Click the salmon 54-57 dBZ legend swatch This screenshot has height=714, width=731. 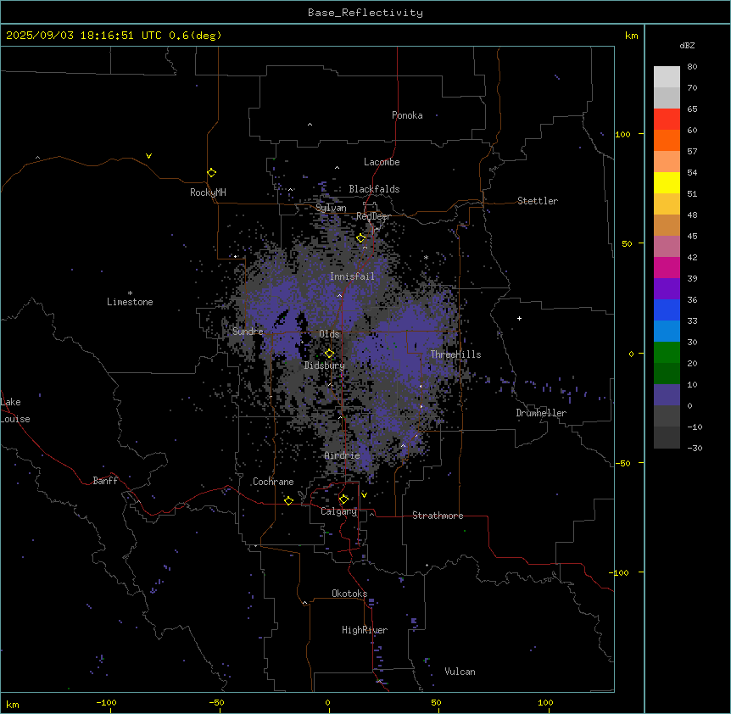click(667, 162)
